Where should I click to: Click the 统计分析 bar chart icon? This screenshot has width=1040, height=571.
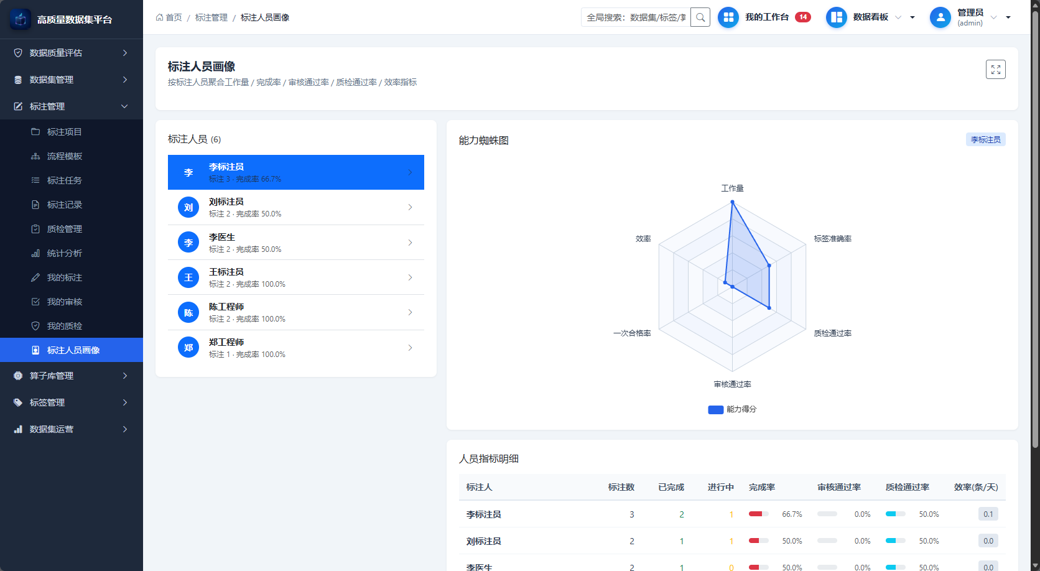pos(35,253)
